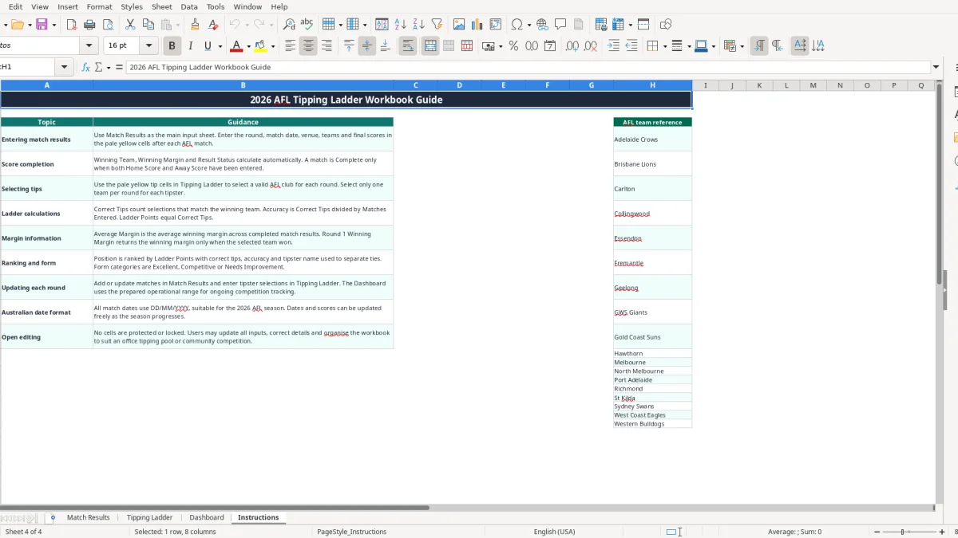Delete a decimal place
This screenshot has width=958, height=538.
[x=591, y=46]
